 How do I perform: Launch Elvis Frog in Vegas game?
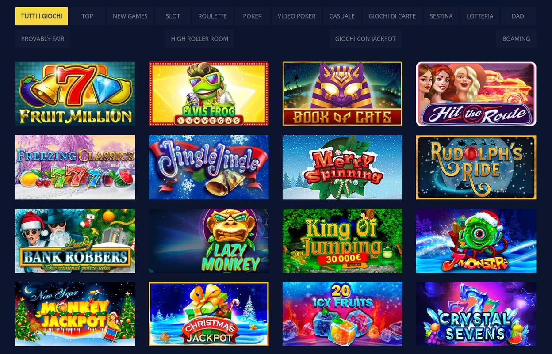tap(209, 94)
